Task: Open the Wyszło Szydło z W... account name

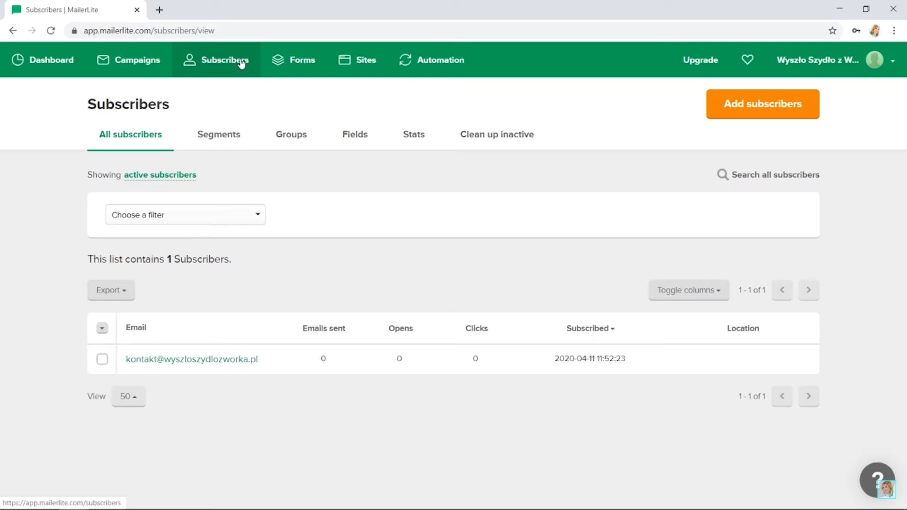Action: pyautogui.click(x=818, y=60)
